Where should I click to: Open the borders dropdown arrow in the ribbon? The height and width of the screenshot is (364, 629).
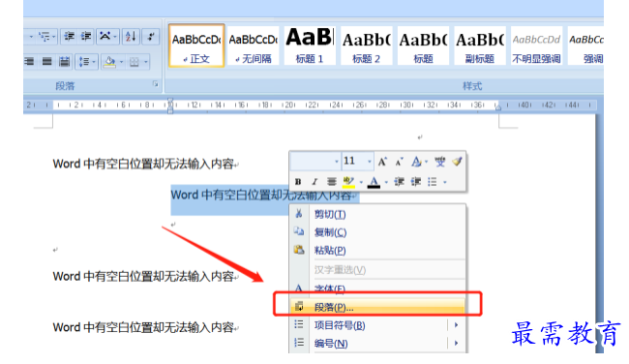tap(145, 62)
